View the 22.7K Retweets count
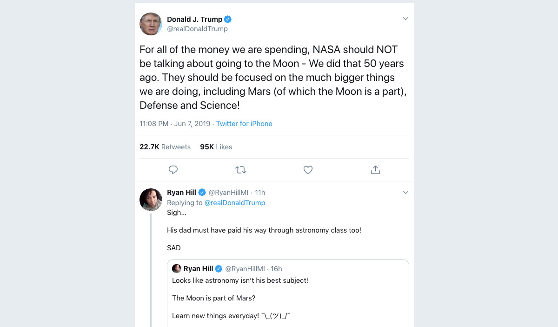 coord(165,147)
